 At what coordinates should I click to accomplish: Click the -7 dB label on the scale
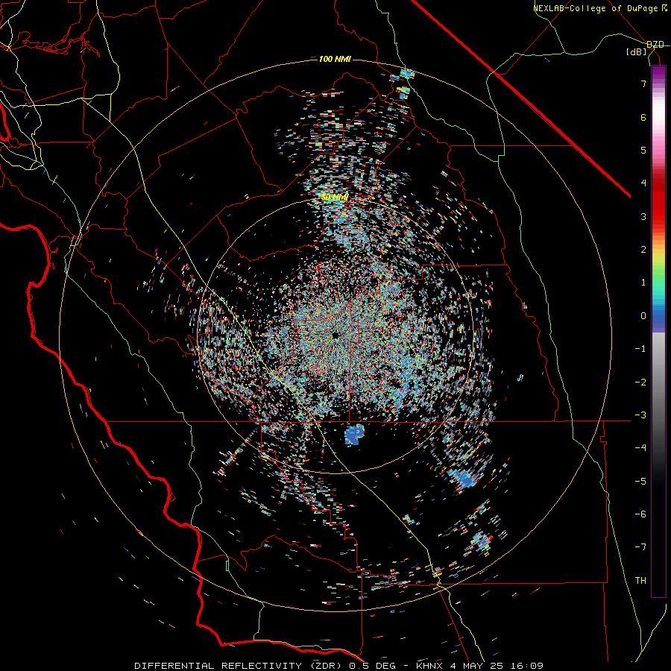640,547
